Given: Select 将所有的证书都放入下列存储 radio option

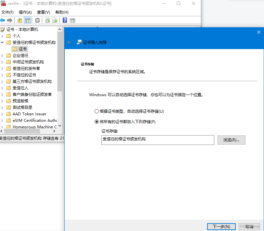Looking at the screenshot, I should click(x=97, y=122).
